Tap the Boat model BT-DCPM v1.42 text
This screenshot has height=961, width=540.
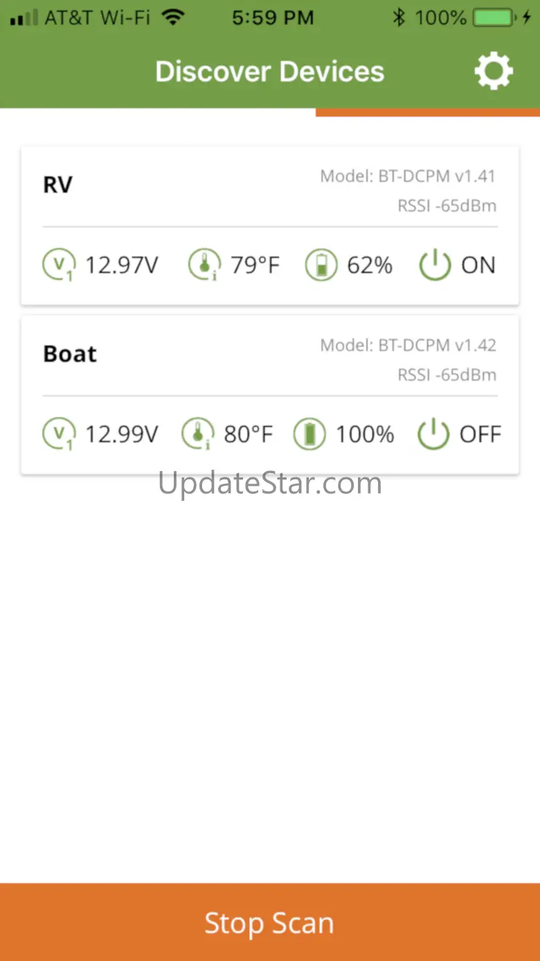pyautogui.click(x=408, y=345)
